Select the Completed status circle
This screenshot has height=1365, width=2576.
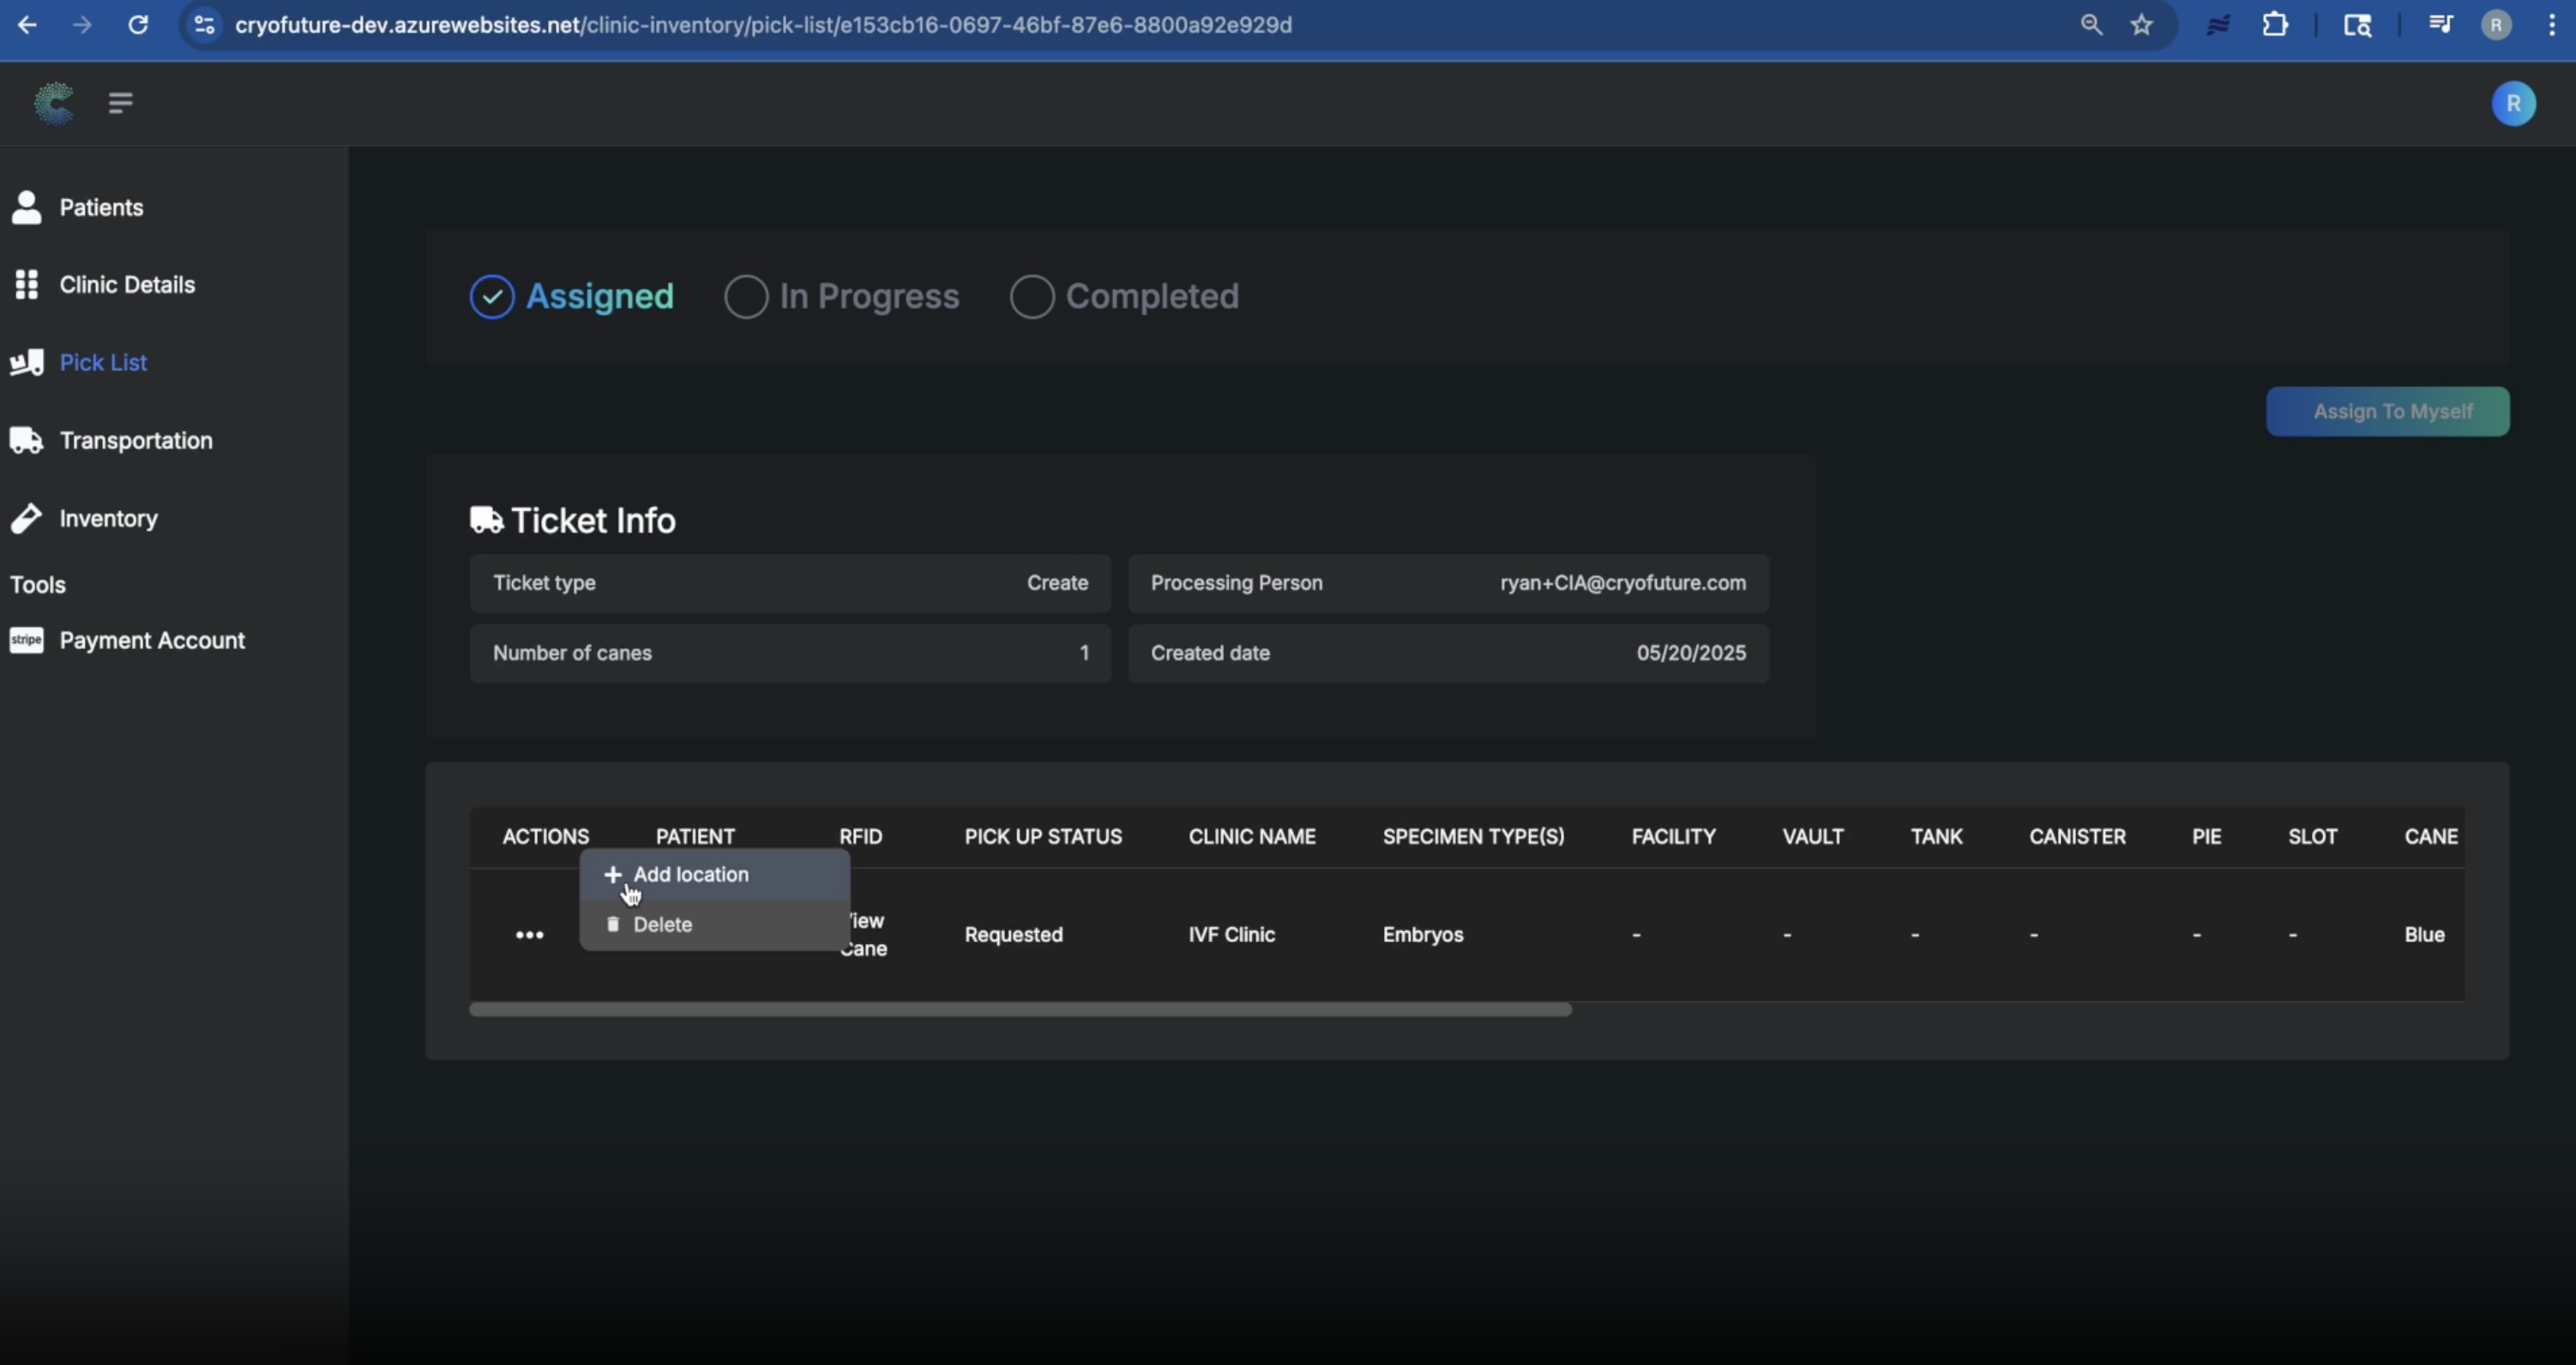coord(1032,297)
